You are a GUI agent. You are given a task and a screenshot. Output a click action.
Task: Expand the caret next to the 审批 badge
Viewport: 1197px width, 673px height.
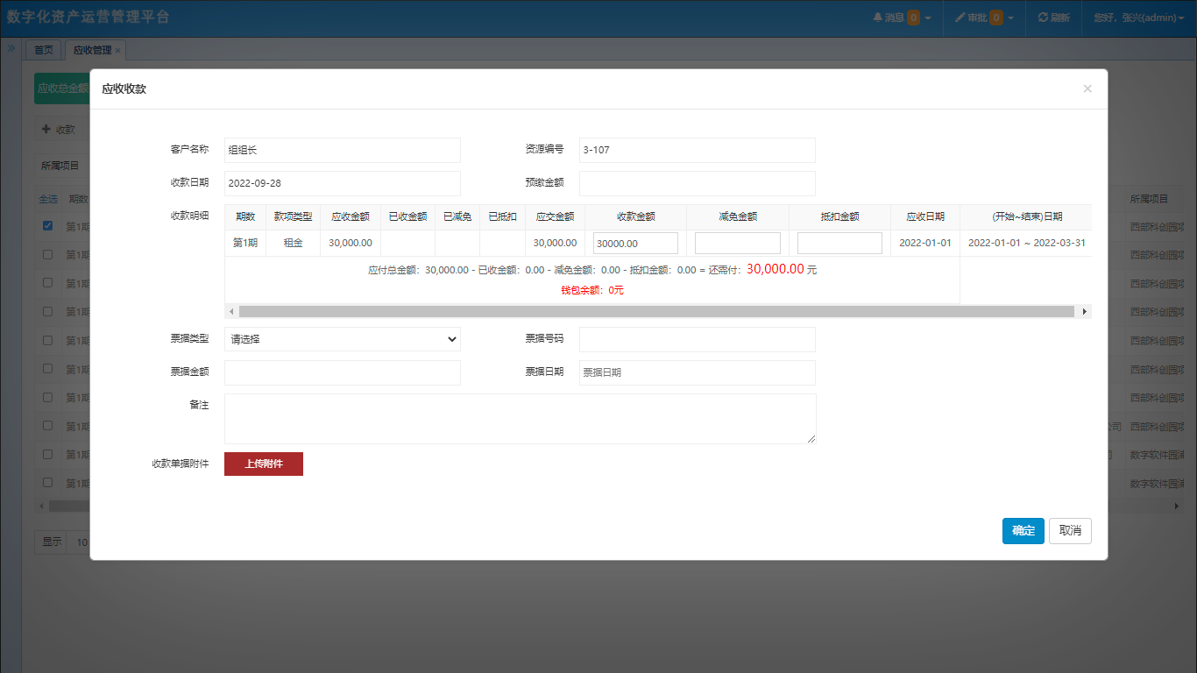tap(1010, 18)
